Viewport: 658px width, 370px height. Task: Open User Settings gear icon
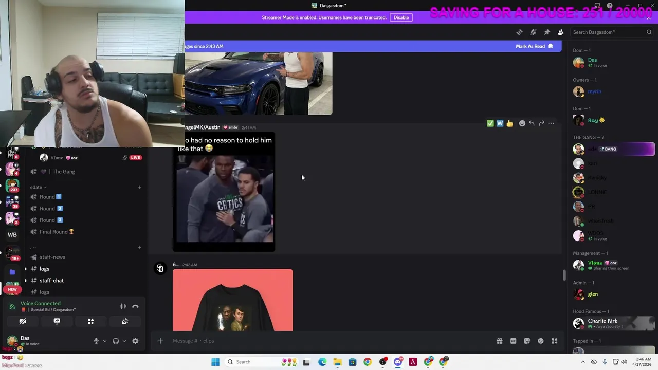tap(135, 341)
